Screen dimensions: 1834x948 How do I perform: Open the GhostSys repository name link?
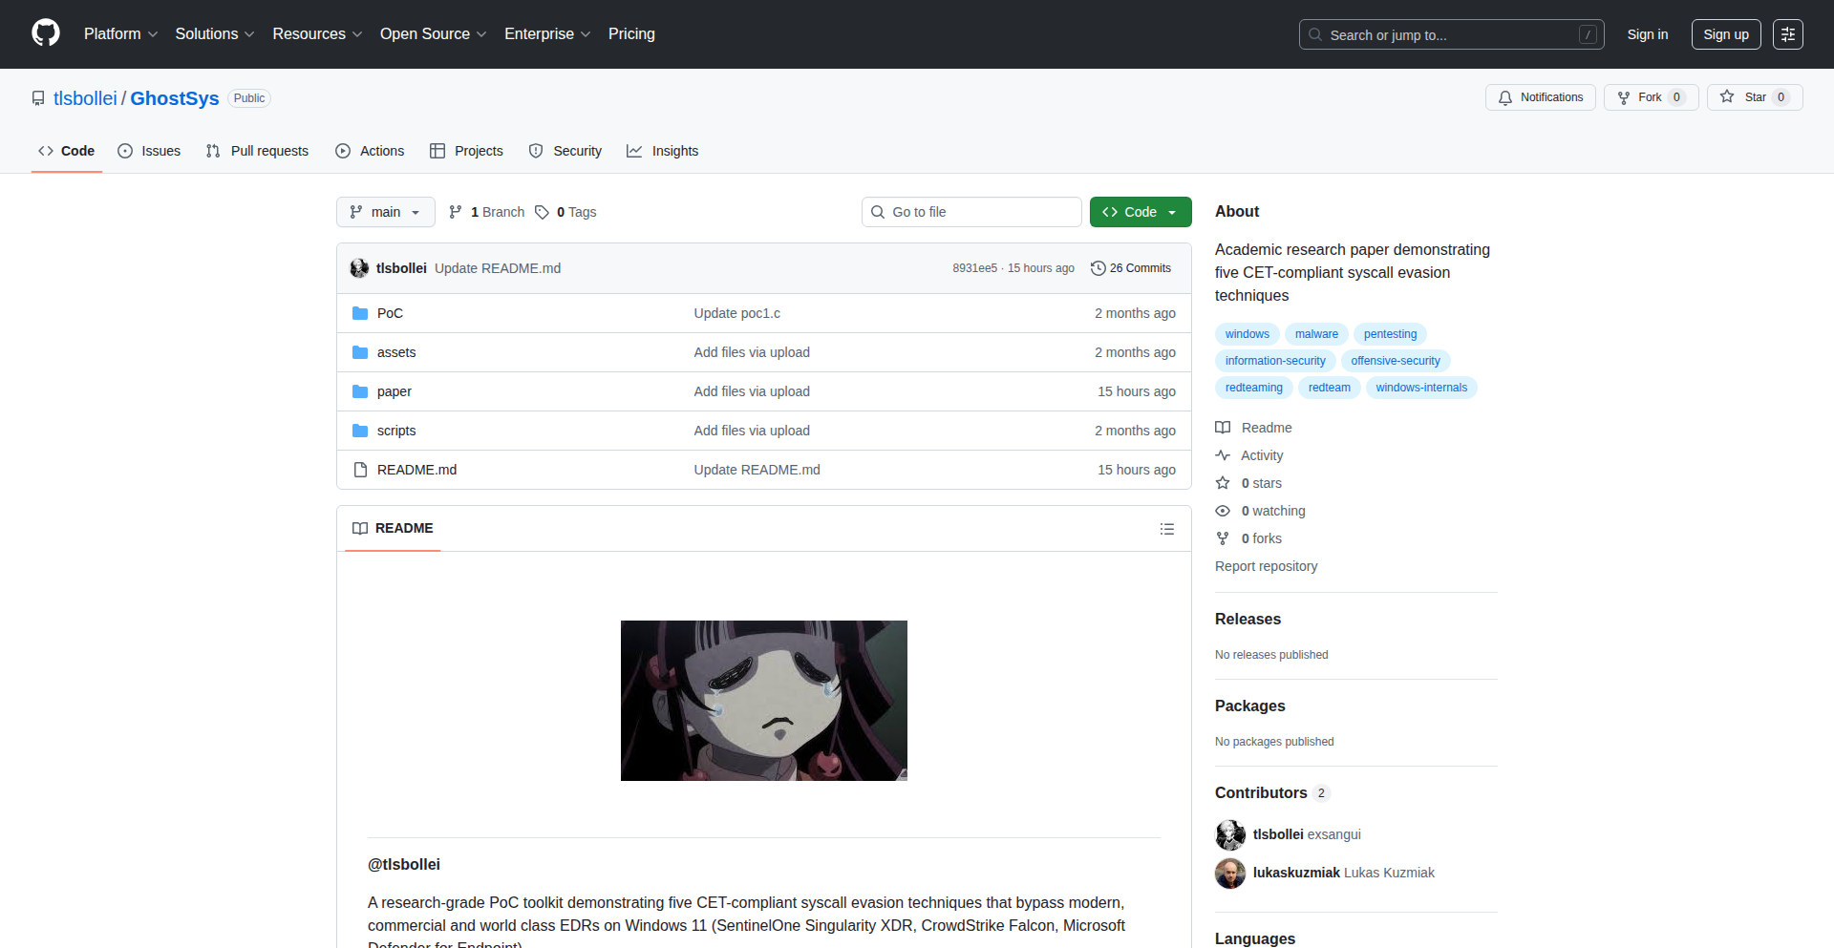[175, 98]
